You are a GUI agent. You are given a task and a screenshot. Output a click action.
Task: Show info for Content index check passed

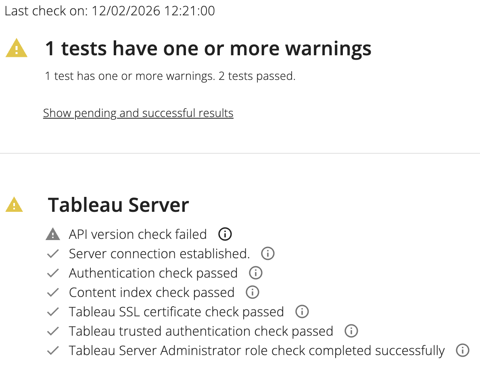pos(252,292)
